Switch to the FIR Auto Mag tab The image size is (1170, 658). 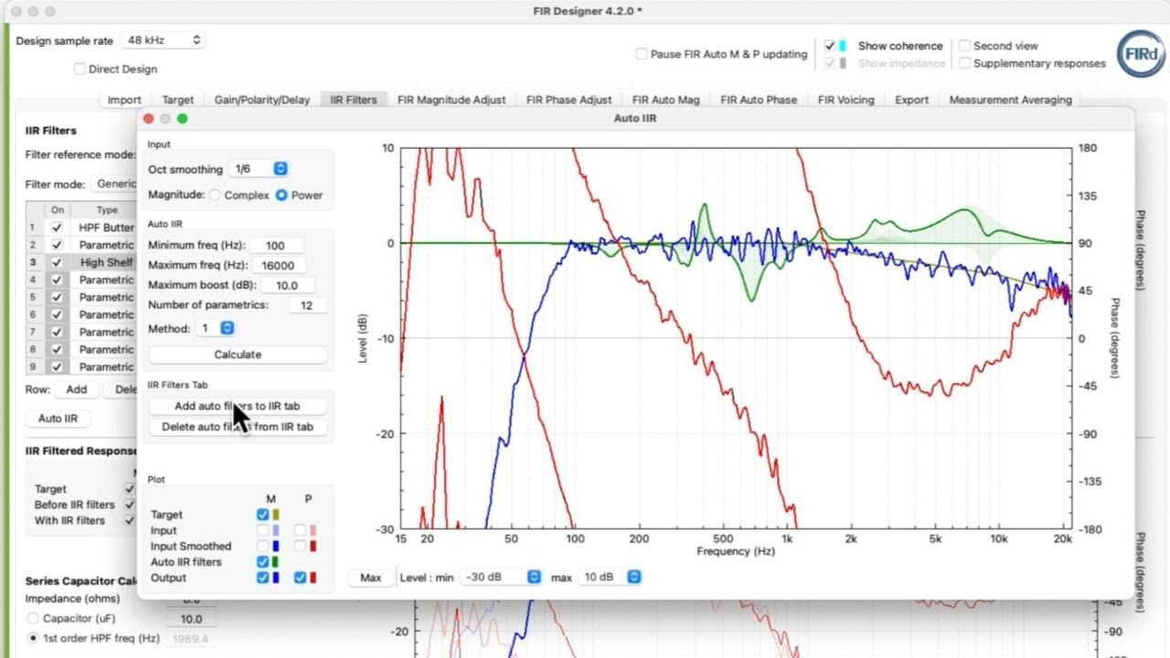click(x=665, y=100)
